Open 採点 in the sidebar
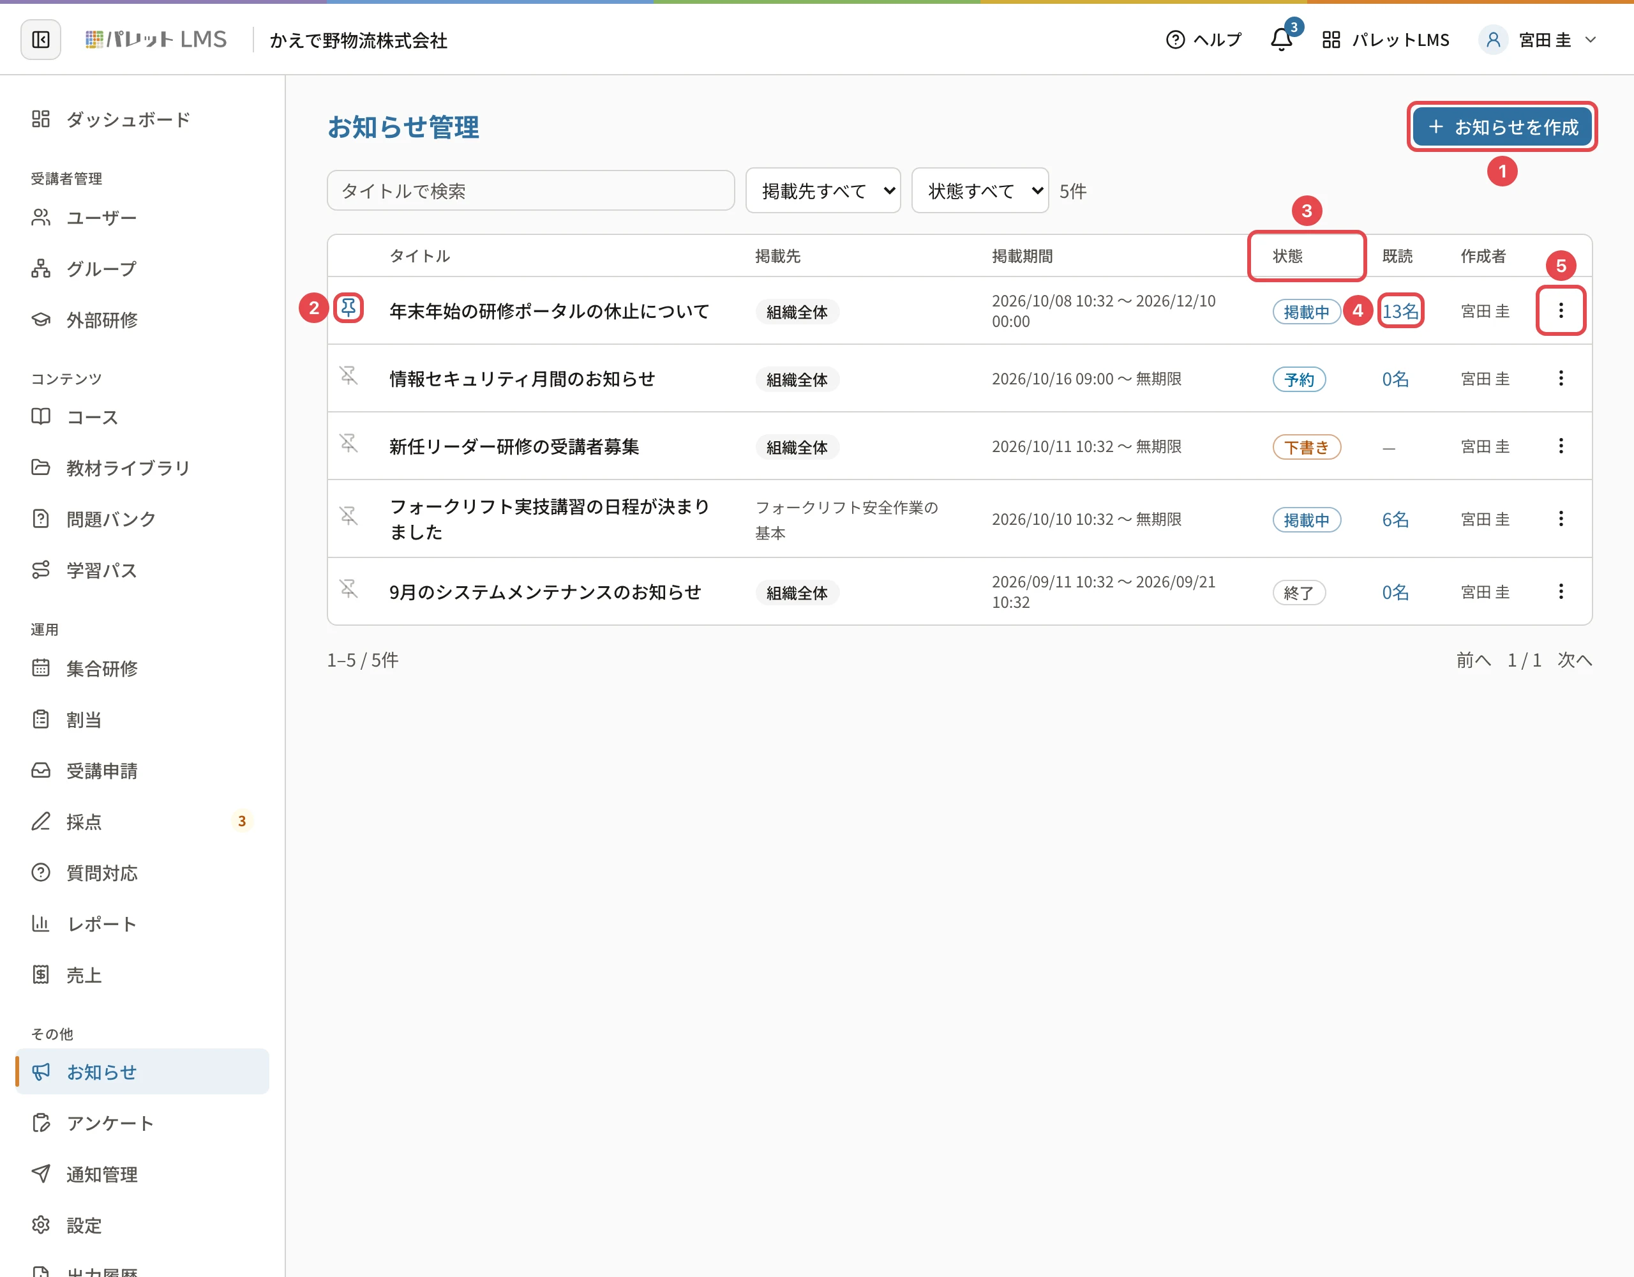This screenshot has height=1277, width=1634. pyautogui.click(x=142, y=822)
